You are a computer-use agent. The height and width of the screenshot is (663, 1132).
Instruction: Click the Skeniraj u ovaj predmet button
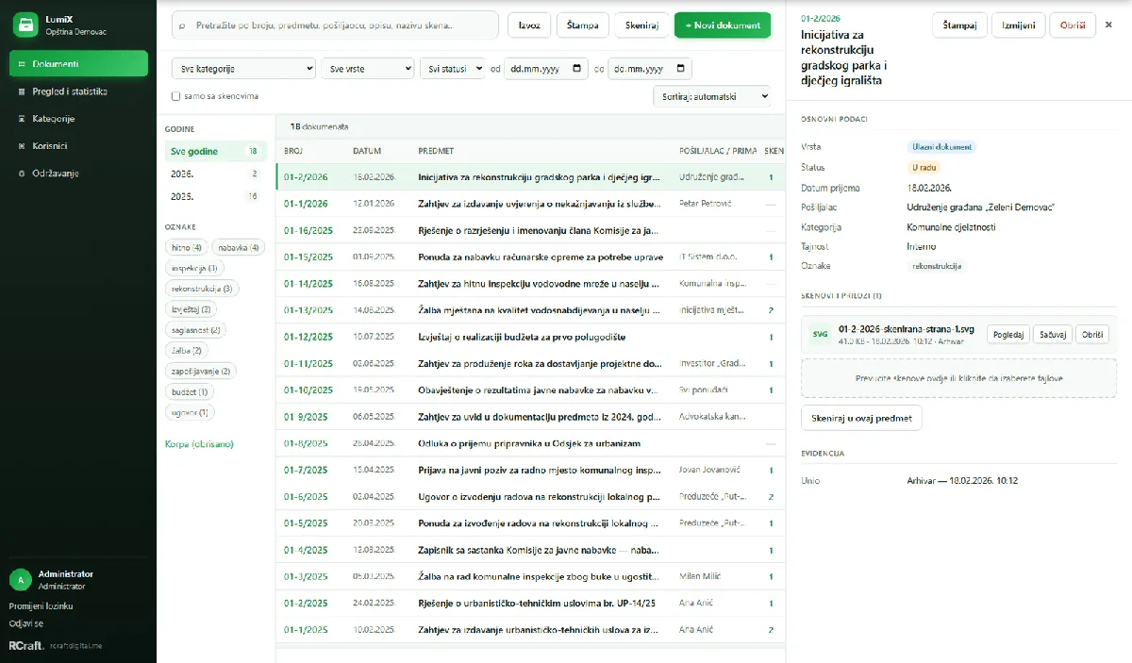coord(861,418)
